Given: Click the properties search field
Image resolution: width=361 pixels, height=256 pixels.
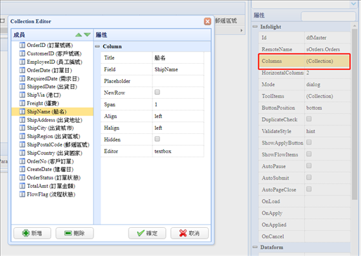Looking at the screenshot, I should click(328, 16).
